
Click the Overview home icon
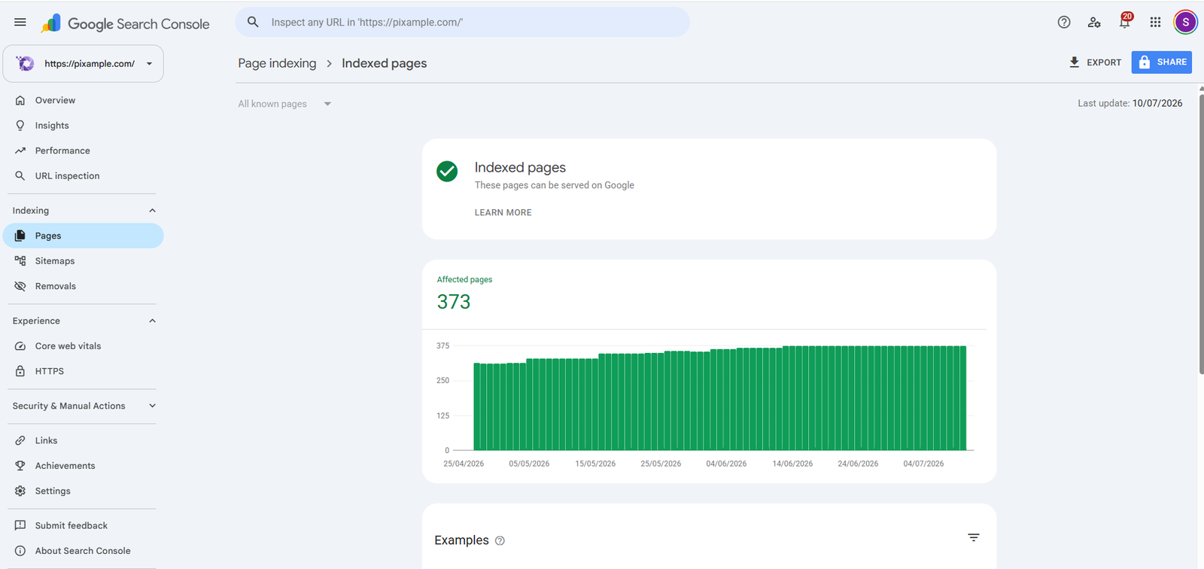tap(20, 100)
